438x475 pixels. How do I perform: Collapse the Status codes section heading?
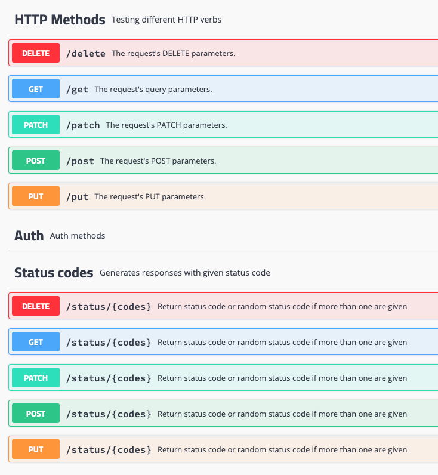coord(54,273)
